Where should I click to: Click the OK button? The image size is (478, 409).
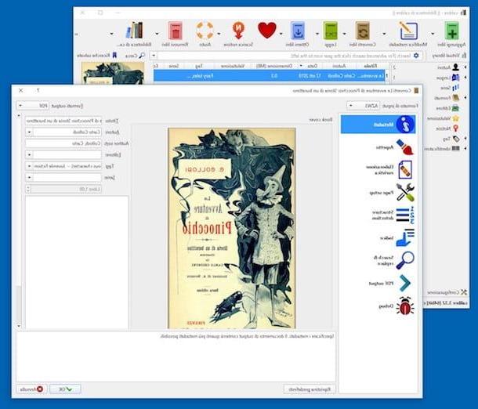click(x=65, y=389)
